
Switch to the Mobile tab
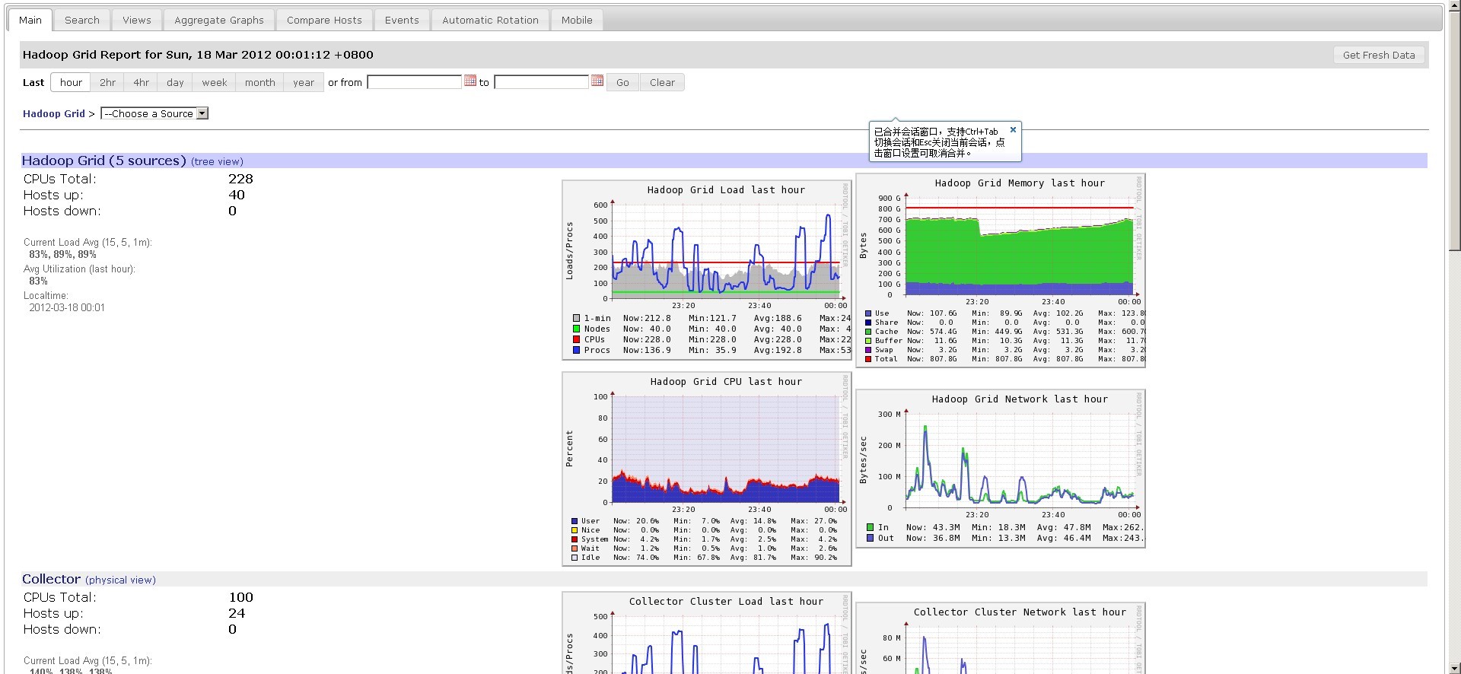tap(577, 20)
